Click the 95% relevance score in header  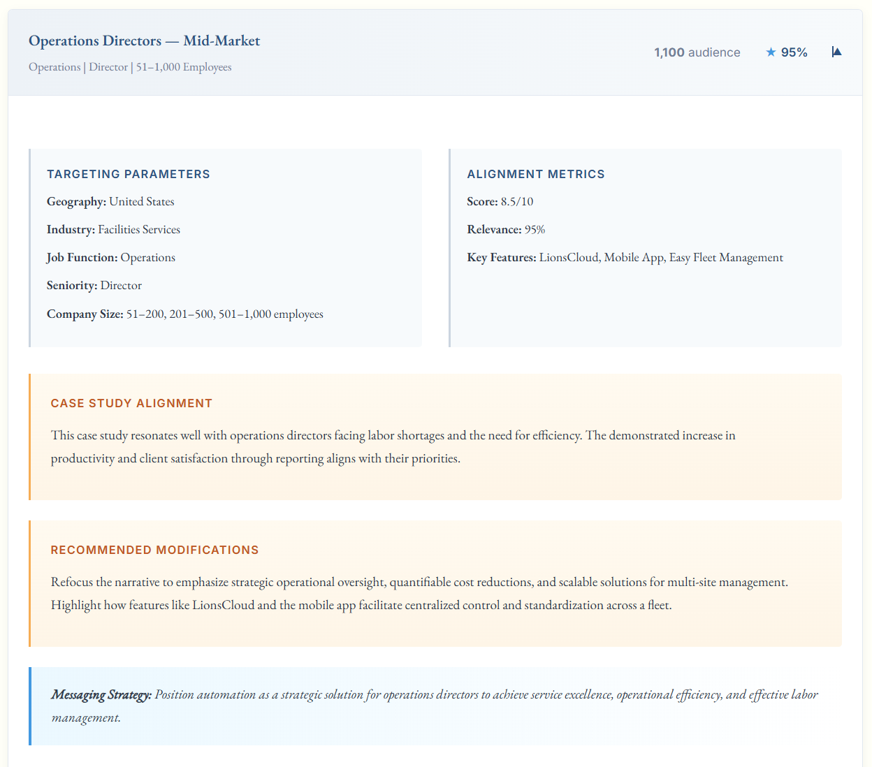794,52
